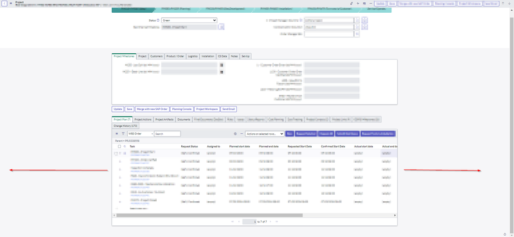Select all rows with the header checkbox
Image resolution: width=514 pixels, height=237 pixels.
point(120,147)
